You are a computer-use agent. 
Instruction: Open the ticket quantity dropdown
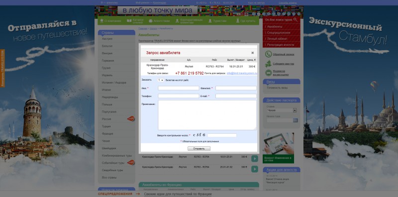coord(161,80)
